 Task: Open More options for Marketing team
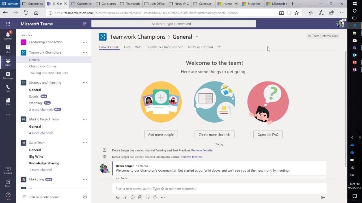click(85, 179)
